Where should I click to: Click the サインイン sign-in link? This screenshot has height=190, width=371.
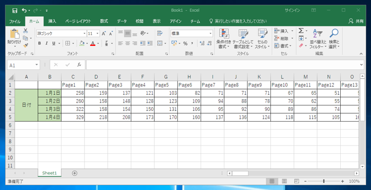(x=292, y=10)
